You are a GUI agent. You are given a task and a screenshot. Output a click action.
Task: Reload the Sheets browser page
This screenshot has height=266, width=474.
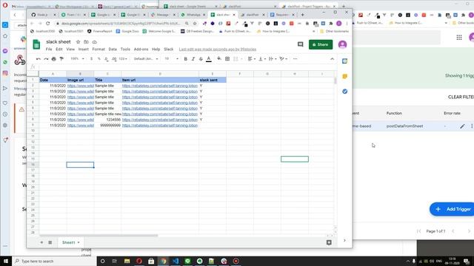[x=48, y=23]
